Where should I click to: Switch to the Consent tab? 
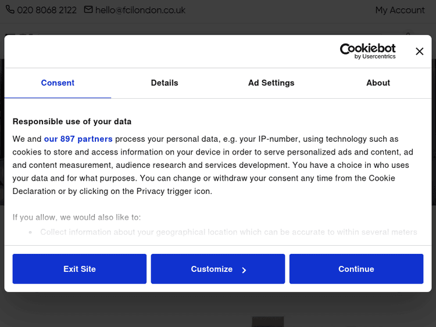tap(58, 83)
